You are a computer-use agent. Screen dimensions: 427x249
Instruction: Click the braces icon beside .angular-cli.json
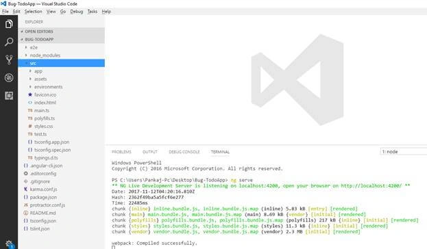pos(25,166)
